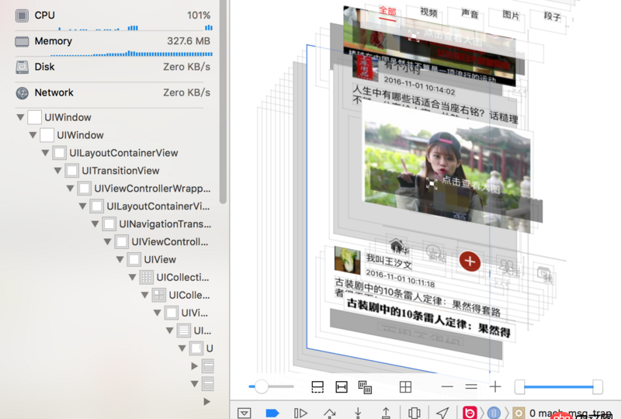Click the CPU 101% value
The height and width of the screenshot is (419, 621).
tap(199, 16)
